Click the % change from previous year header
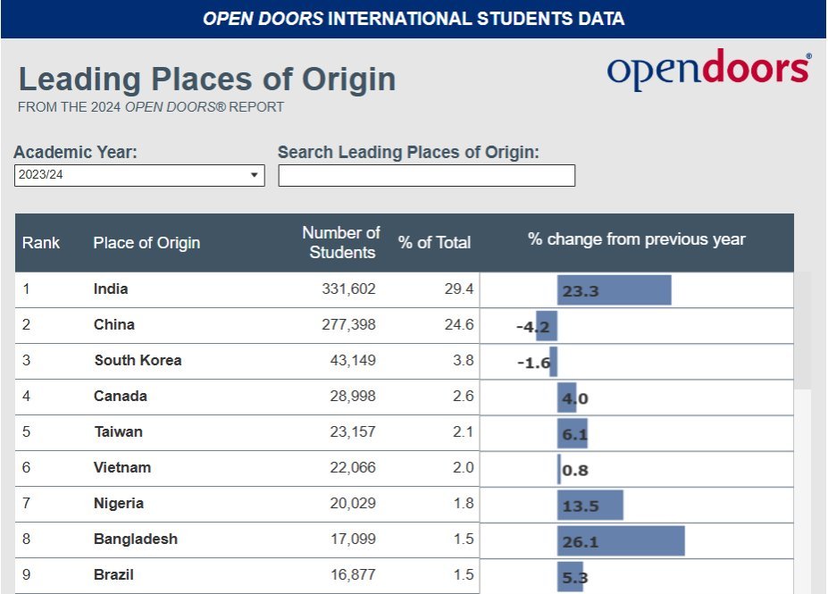 tap(636, 239)
